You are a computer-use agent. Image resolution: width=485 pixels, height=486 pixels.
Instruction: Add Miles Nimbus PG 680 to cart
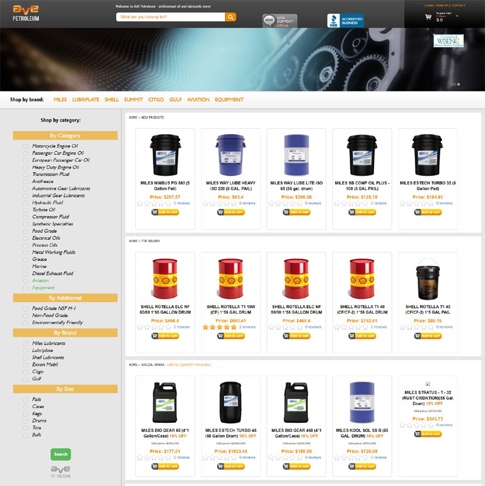click(165, 212)
